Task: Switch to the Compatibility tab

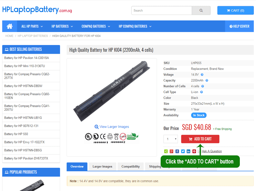Action: point(131,166)
